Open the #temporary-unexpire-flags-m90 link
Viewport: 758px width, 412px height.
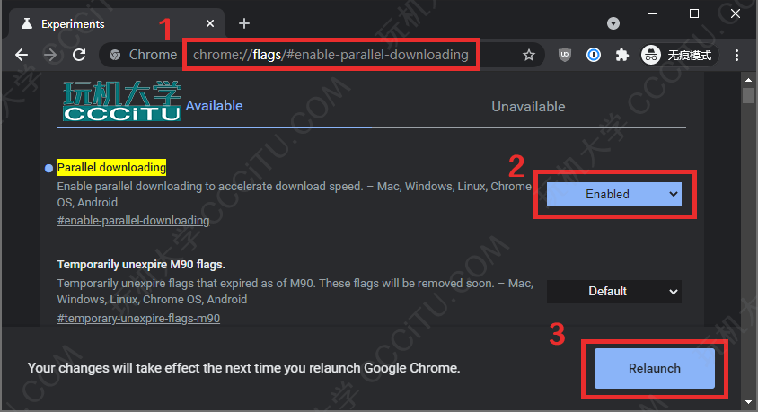pos(138,318)
